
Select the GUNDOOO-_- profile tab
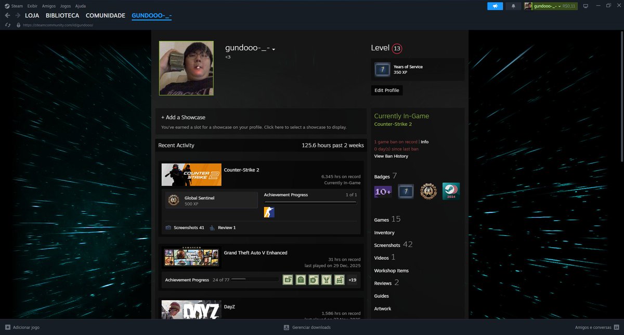pyautogui.click(x=152, y=16)
